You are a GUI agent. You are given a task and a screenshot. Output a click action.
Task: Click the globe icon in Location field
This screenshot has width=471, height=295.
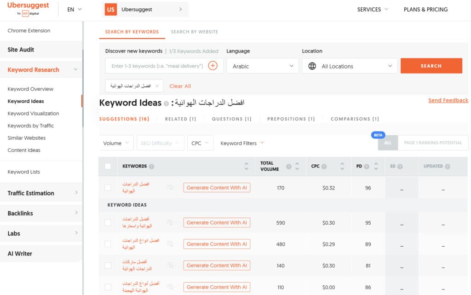point(312,66)
